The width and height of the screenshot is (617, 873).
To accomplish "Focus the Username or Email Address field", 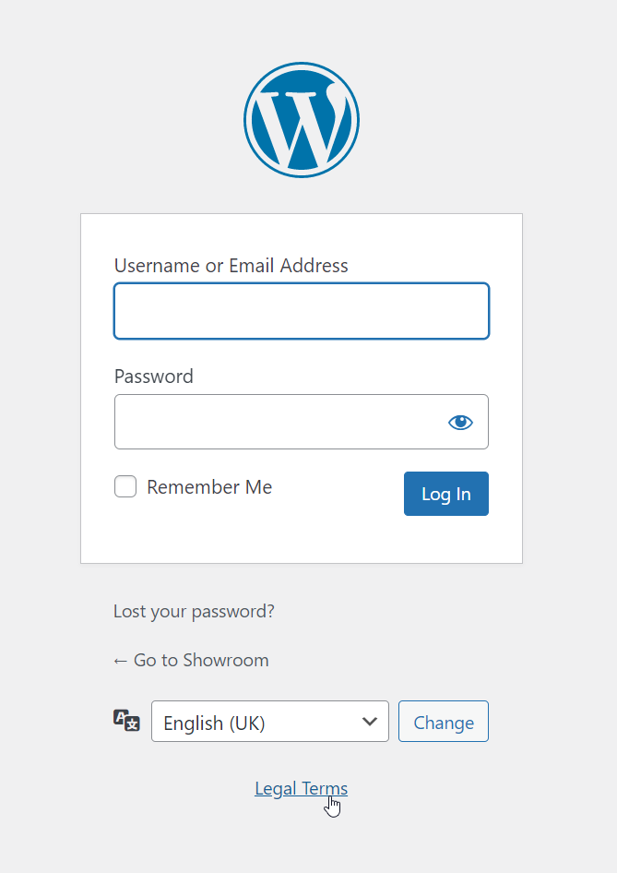I will tap(302, 311).
